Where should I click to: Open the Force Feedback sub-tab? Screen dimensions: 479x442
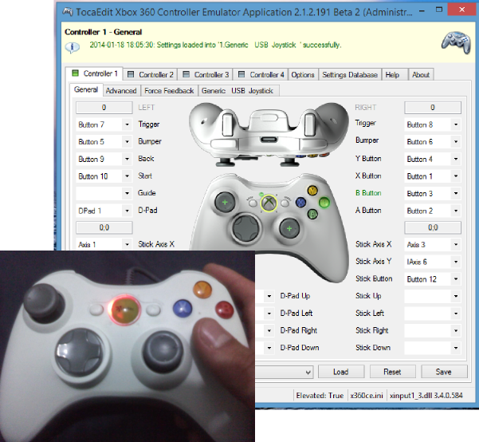(x=169, y=91)
